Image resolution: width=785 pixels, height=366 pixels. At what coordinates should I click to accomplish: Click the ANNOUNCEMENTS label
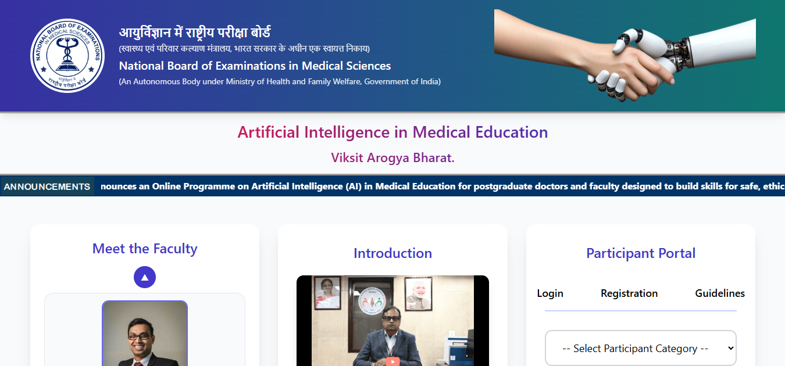[47, 186]
